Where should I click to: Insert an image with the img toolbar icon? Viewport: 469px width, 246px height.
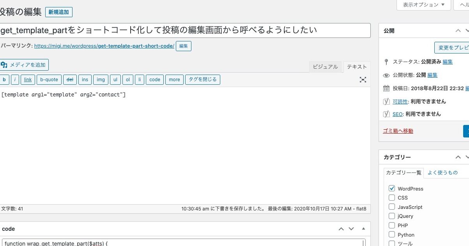coord(101,79)
